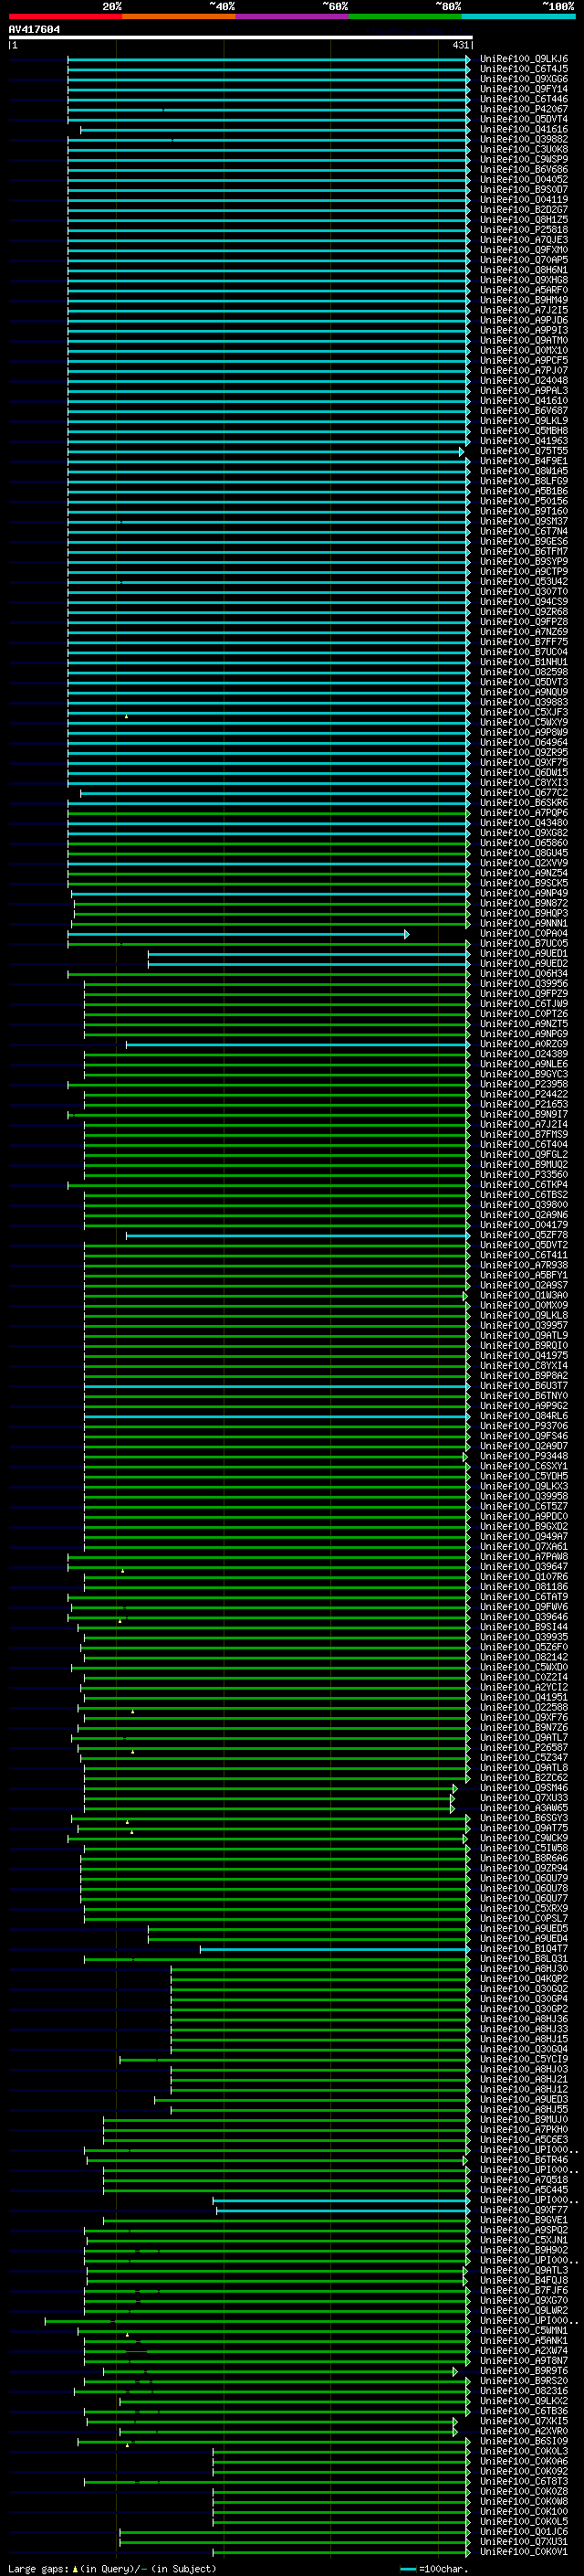Open the UniRef100_C6T4J5 hit label
Screen dimensions: 584x2576
point(524,69)
